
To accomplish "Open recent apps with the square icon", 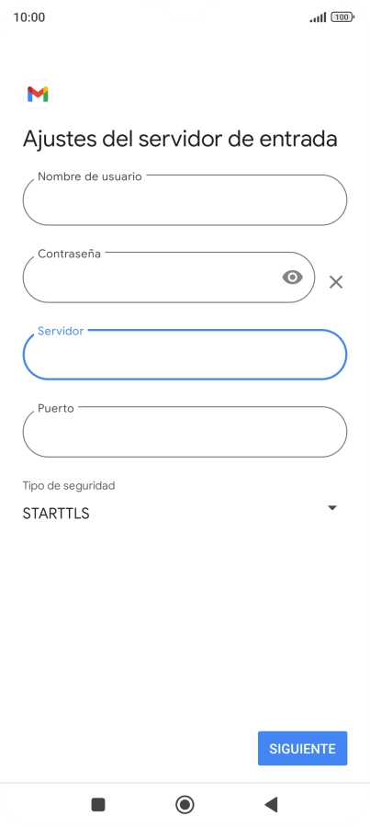I will click(98, 804).
